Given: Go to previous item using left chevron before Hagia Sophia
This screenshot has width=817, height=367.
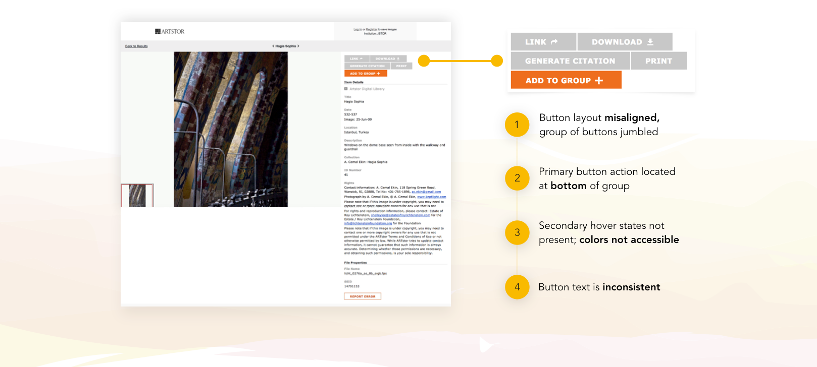Looking at the screenshot, I should [273, 46].
